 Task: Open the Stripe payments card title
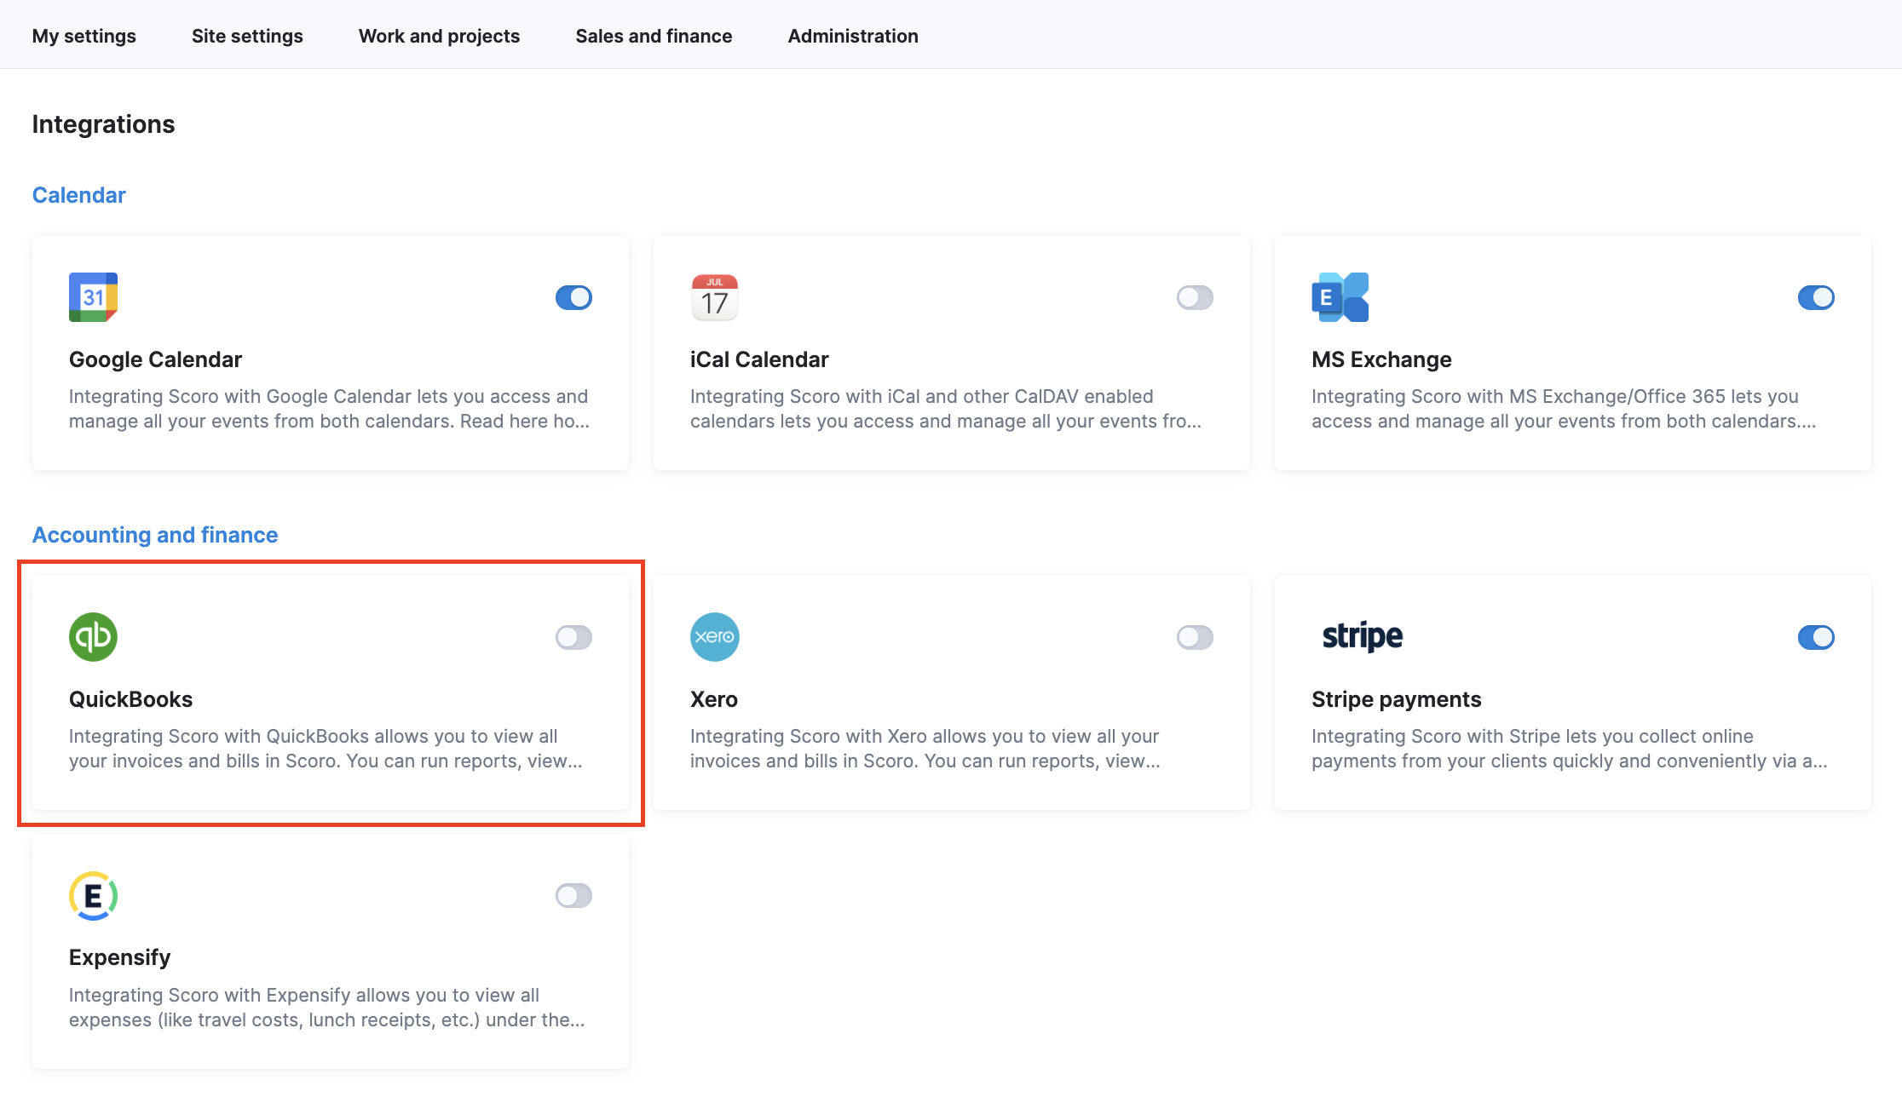1396,699
